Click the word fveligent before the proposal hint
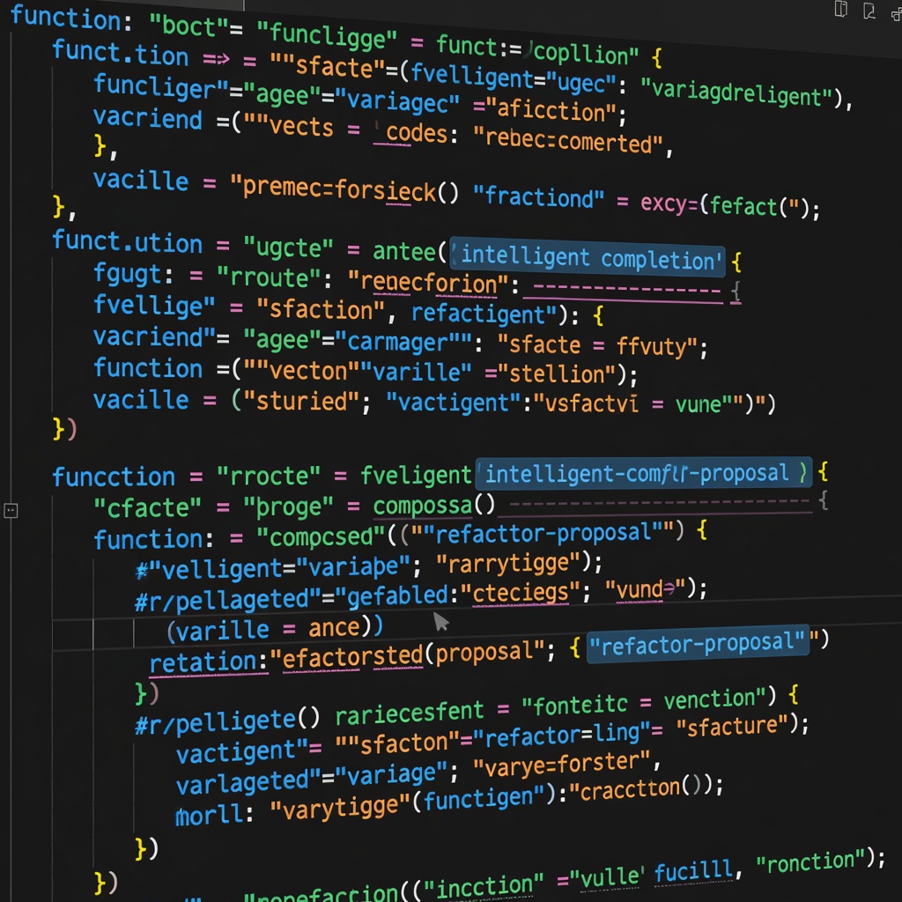The width and height of the screenshot is (902, 902). coord(416,475)
